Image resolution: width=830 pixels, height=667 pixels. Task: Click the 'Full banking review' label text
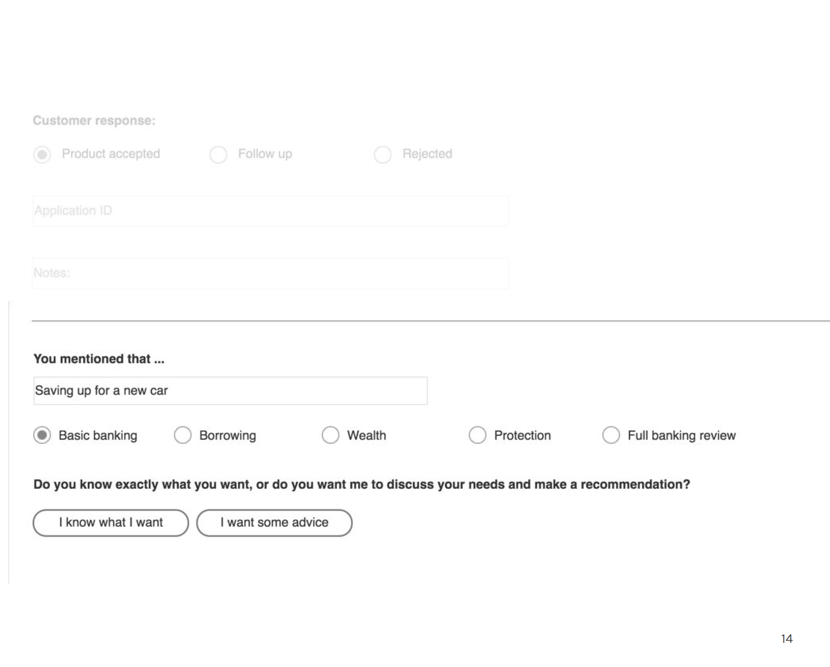(x=681, y=435)
